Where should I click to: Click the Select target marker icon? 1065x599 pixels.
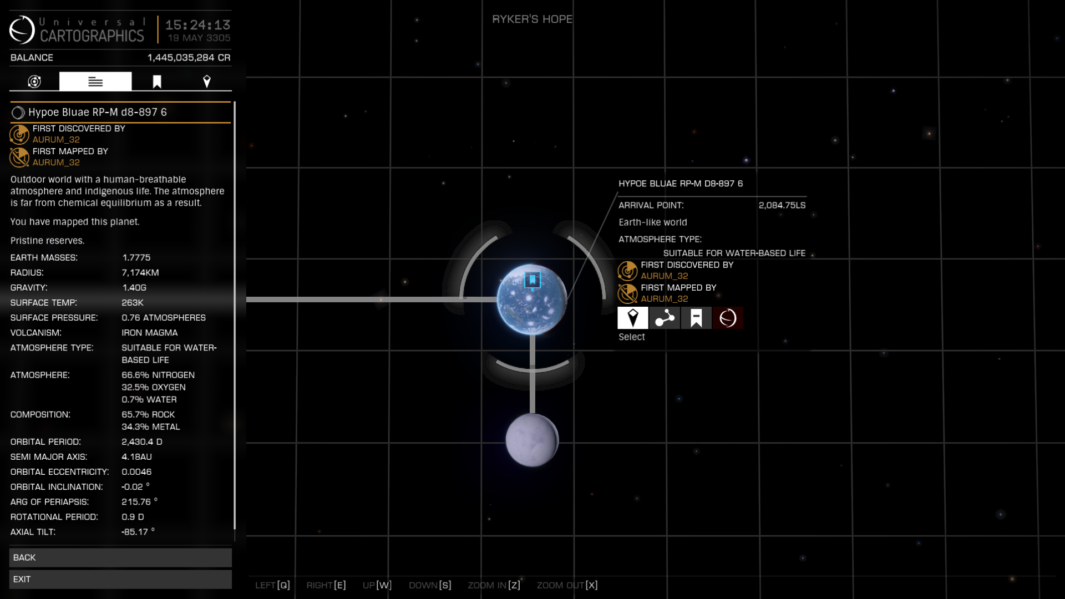(633, 318)
